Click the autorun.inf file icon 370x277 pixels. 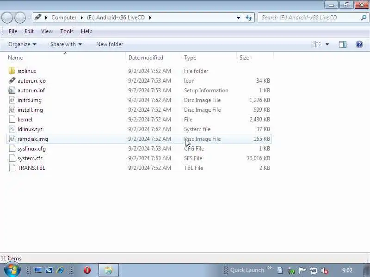12,90
